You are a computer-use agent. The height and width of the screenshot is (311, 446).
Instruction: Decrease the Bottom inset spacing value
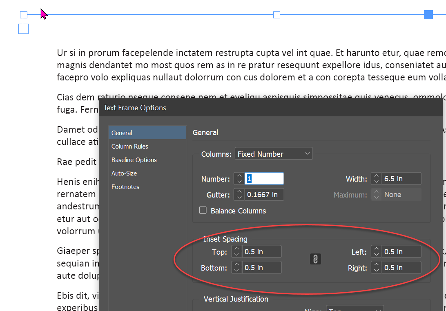coord(236,269)
